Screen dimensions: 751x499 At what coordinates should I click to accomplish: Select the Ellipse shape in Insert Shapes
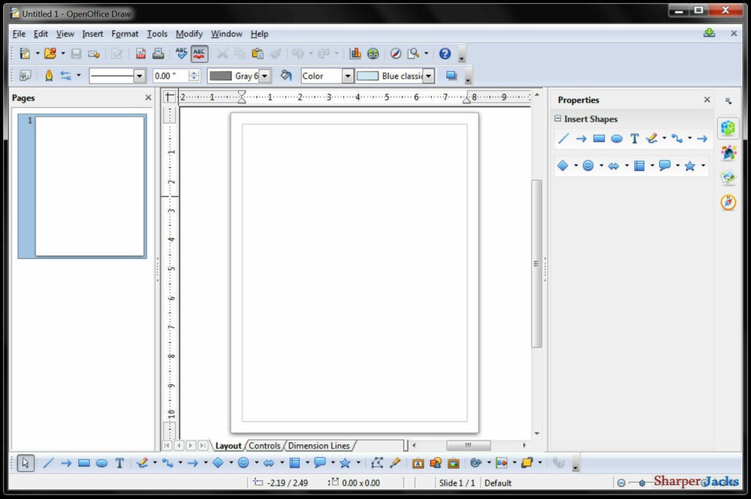(x=617, y=139)
